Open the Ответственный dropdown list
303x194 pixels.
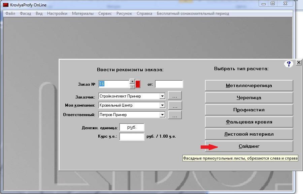[x=162, y=115]
